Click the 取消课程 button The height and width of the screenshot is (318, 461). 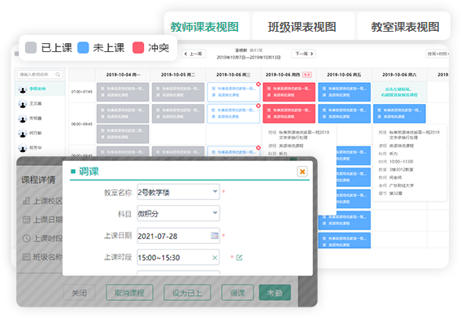129,293
